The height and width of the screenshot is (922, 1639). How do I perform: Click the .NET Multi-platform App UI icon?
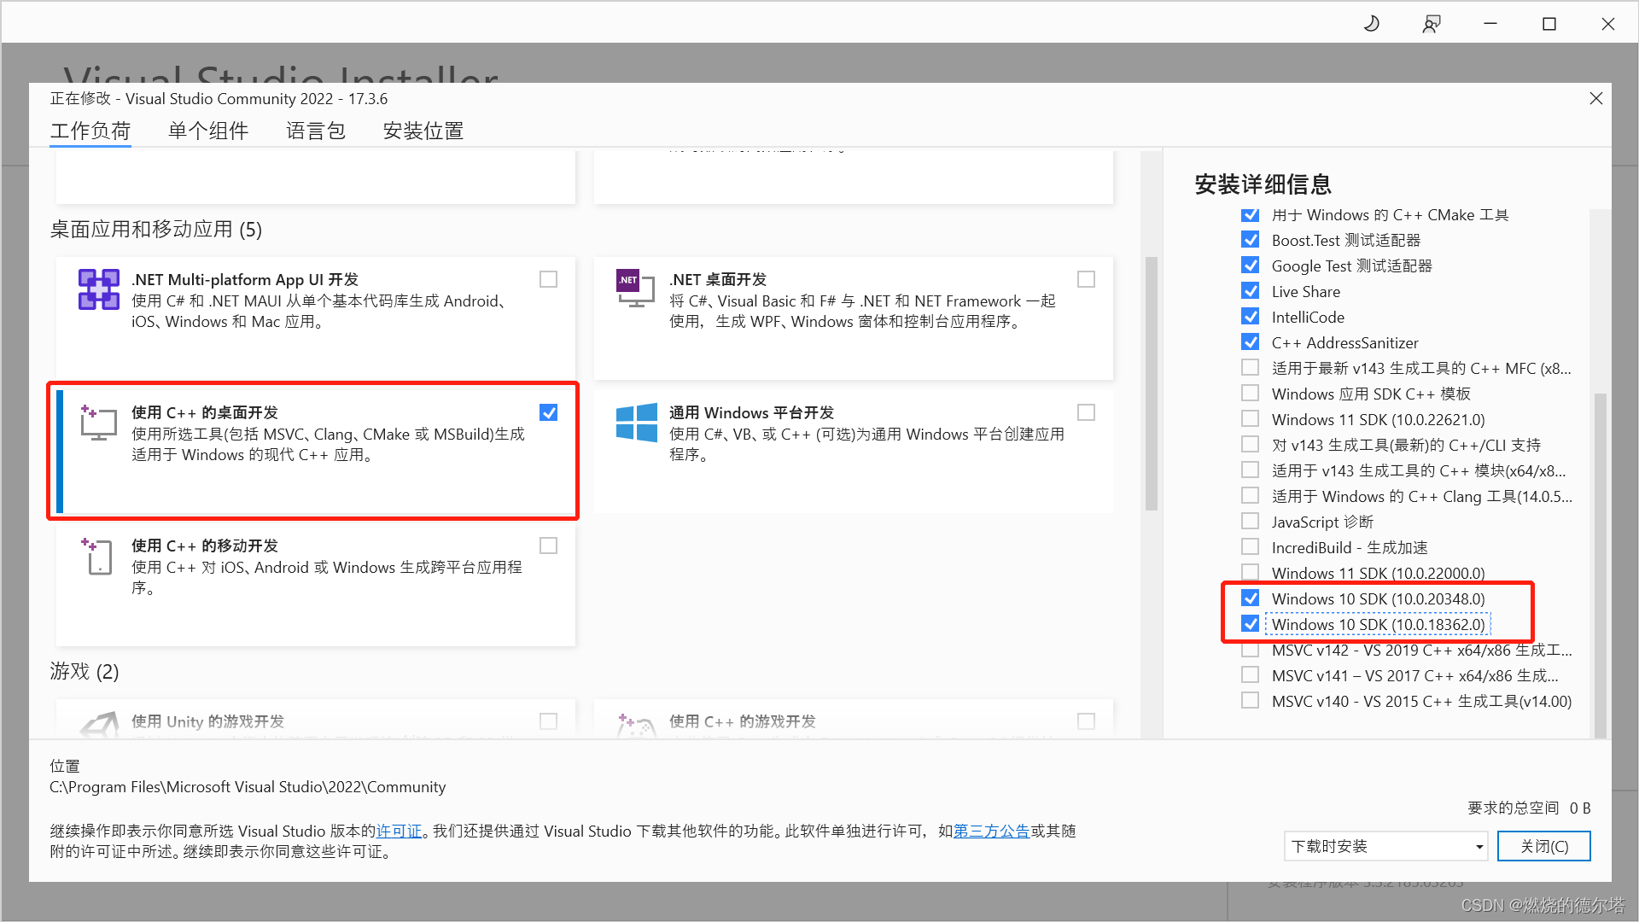point(99,290)
